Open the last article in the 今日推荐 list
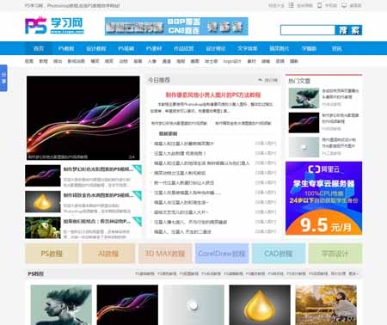The image size is (387, 325). coord(182,231)
